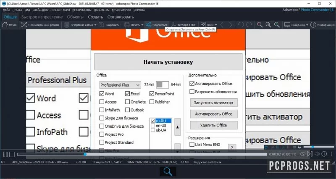The width and height of the screenshot is (336, 179).
Task: Open the ПРАВКА menu
Action: [17, 10]
